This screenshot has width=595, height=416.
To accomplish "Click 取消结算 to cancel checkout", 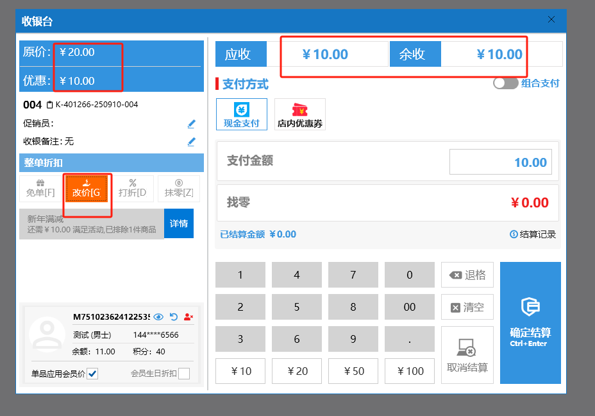I will (x=467, y=355).
